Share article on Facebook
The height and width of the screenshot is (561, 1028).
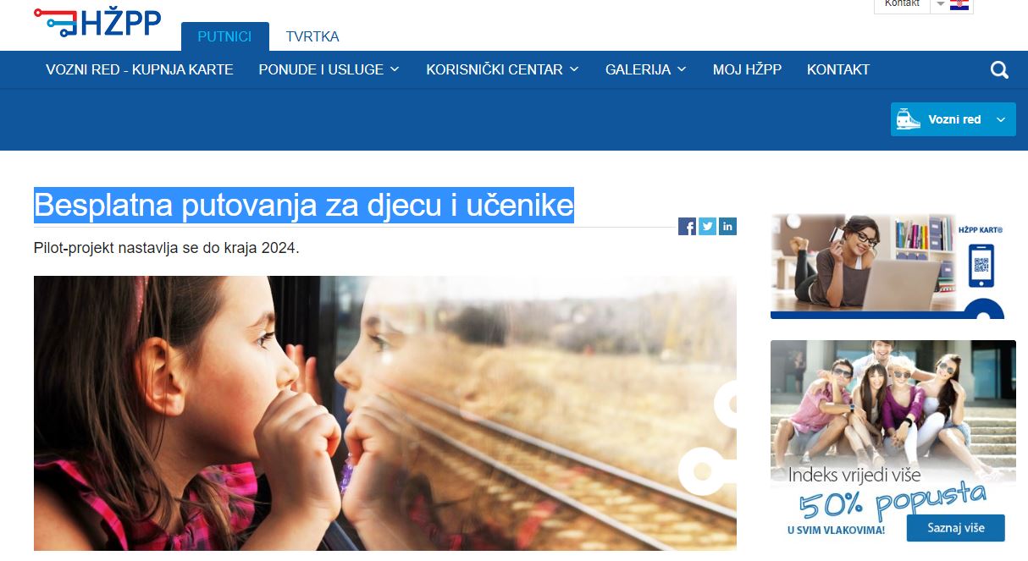(x=687, y=226)
